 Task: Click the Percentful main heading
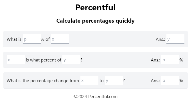96,8
